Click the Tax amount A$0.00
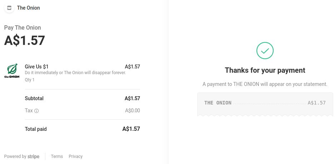The width and height of the screenshot is (336, 164). pos(132,111)
